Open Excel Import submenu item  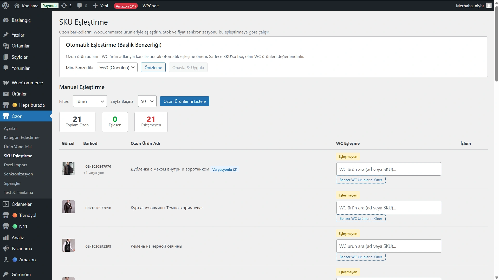click(15, 165)
